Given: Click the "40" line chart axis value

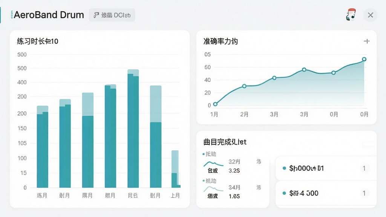Looking at the screenshot, I should click(x=208, y=80).
